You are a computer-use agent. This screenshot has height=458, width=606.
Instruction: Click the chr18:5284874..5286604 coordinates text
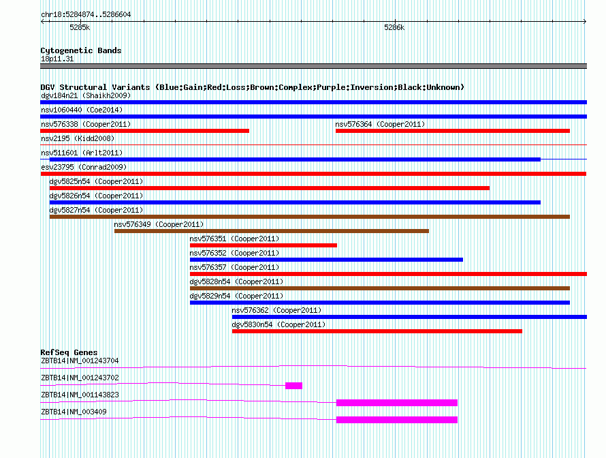point(86,14)
